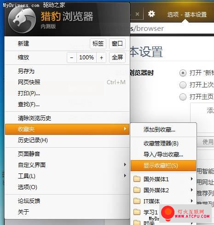Click the 全屏 fullscreen button
The width and height of the screenshot is (214, 225).
tap(117, 58)
